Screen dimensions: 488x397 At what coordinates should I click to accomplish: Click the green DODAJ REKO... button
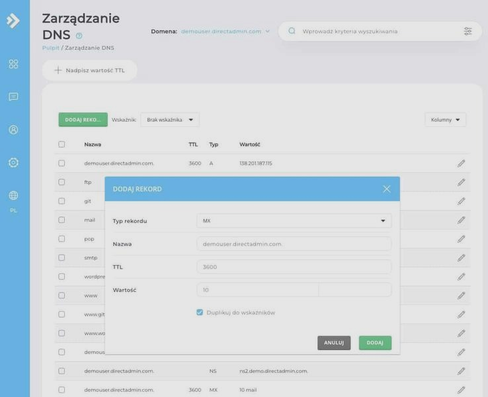[83, 120]
